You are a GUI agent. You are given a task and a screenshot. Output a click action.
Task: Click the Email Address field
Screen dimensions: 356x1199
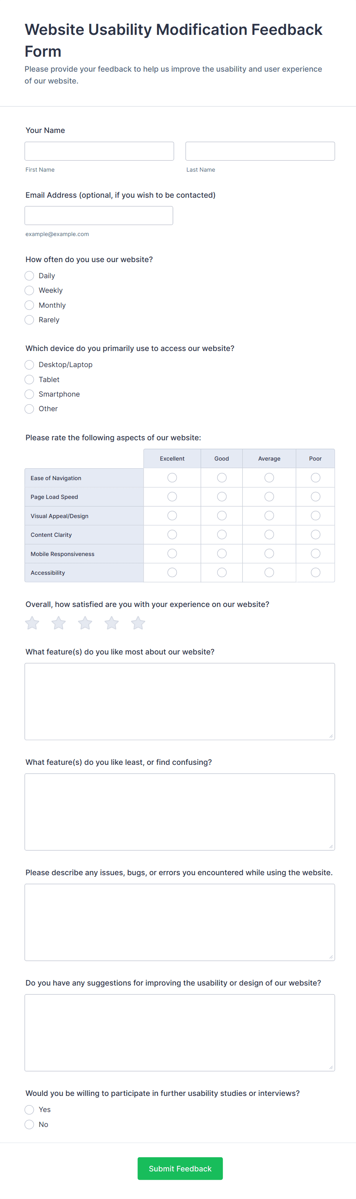point(98,215)
